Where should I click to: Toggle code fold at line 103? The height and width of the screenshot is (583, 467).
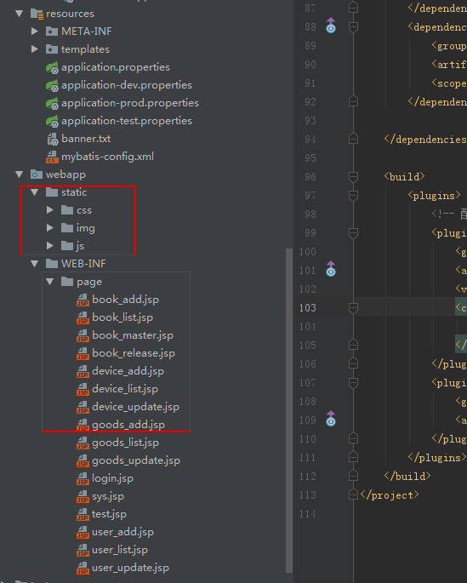pyautogui.click(x=353, y=308)
